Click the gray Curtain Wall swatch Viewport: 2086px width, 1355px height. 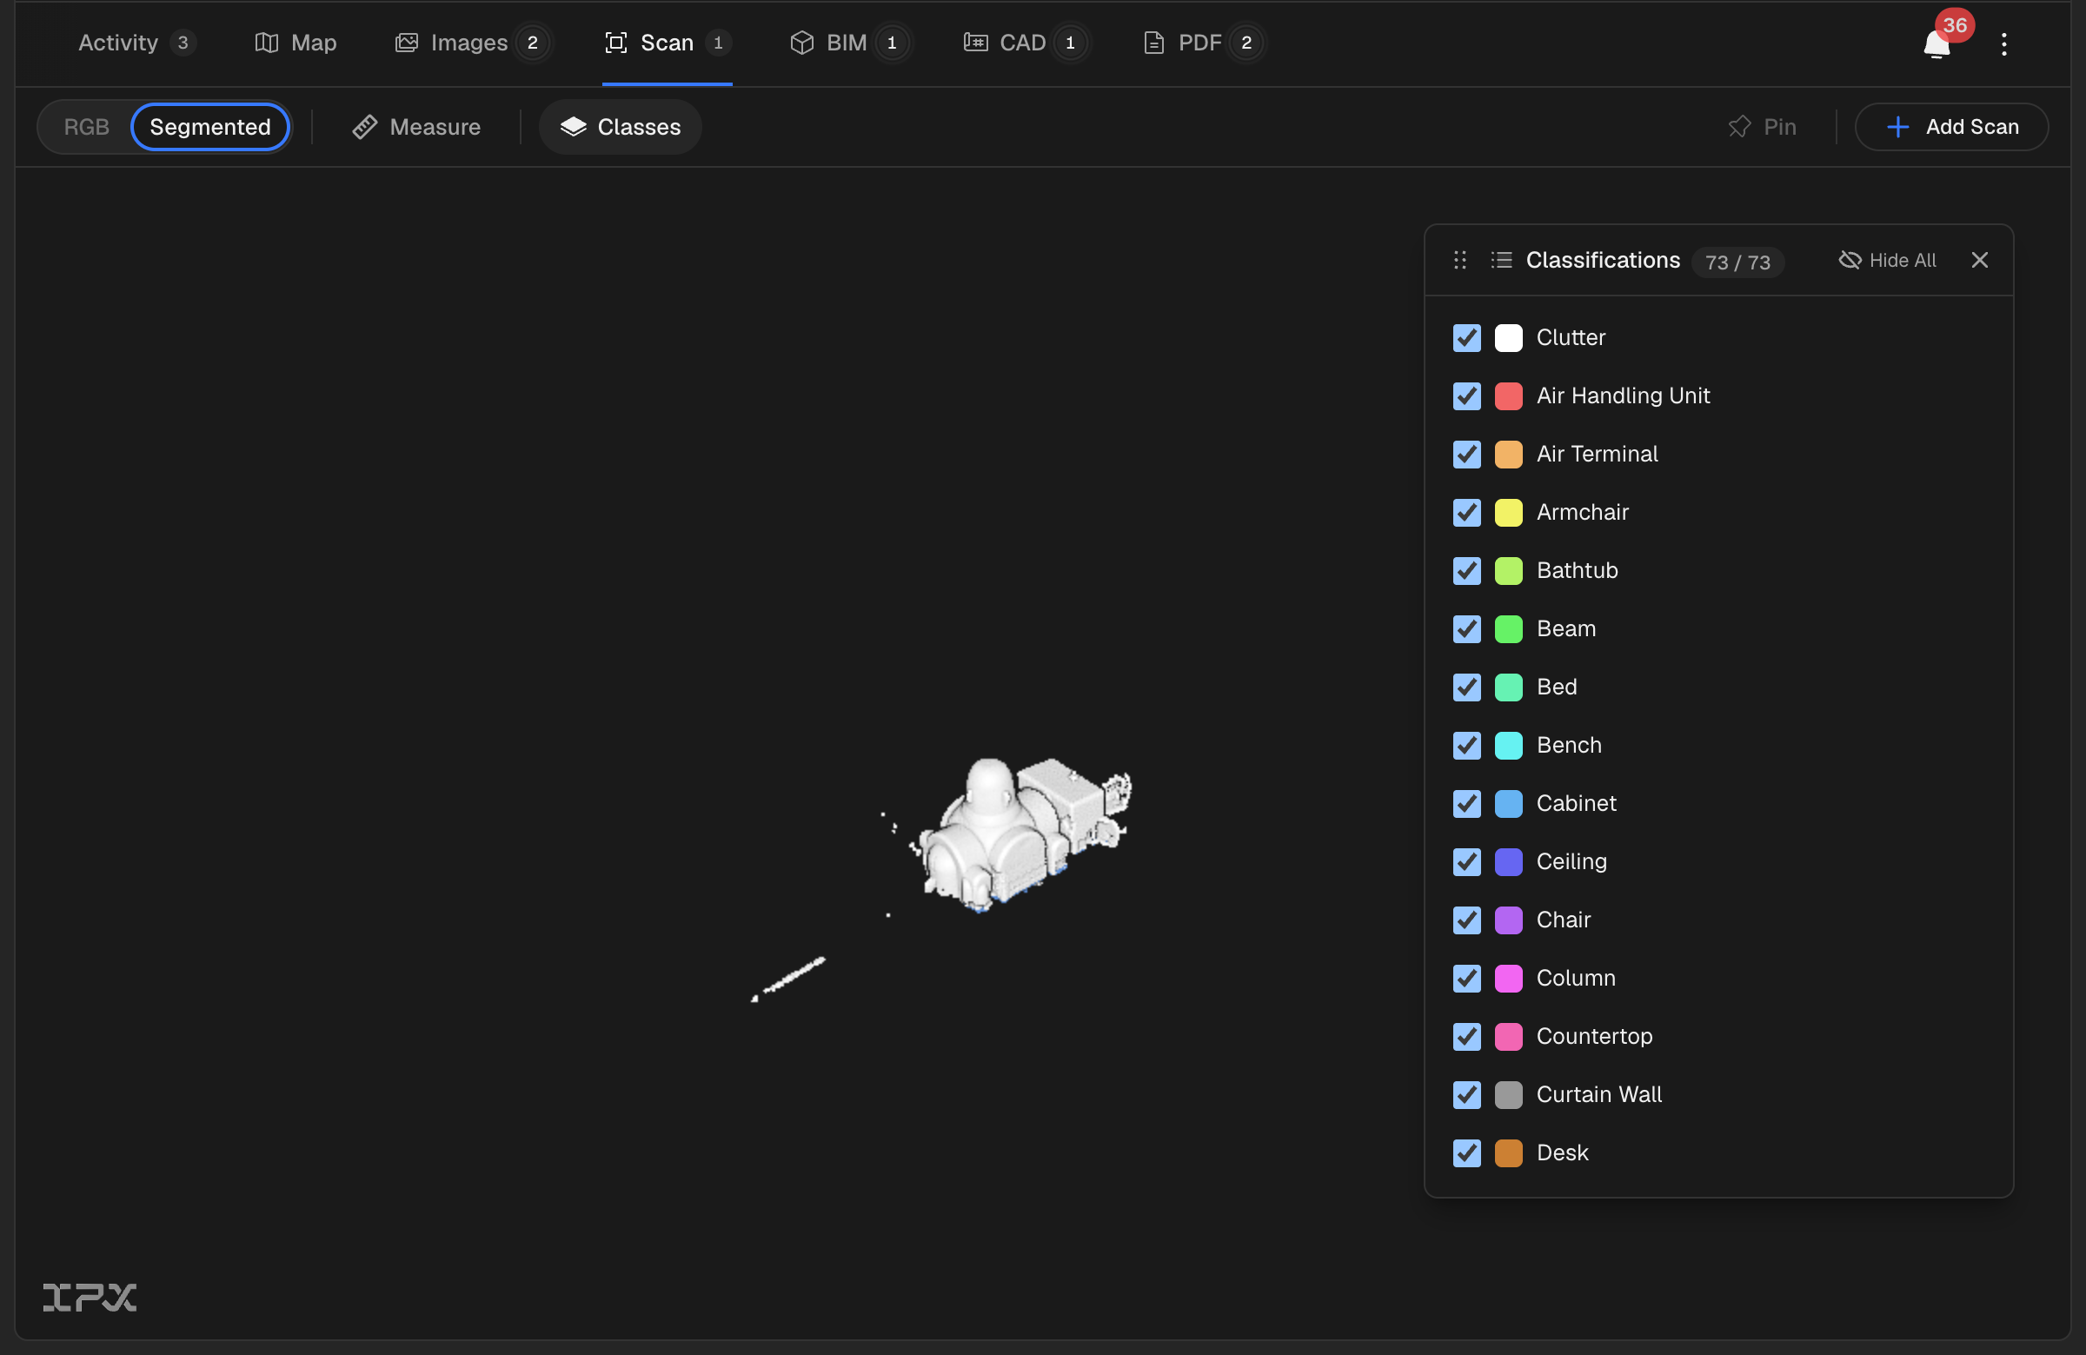click(x=1508, y=1095)
